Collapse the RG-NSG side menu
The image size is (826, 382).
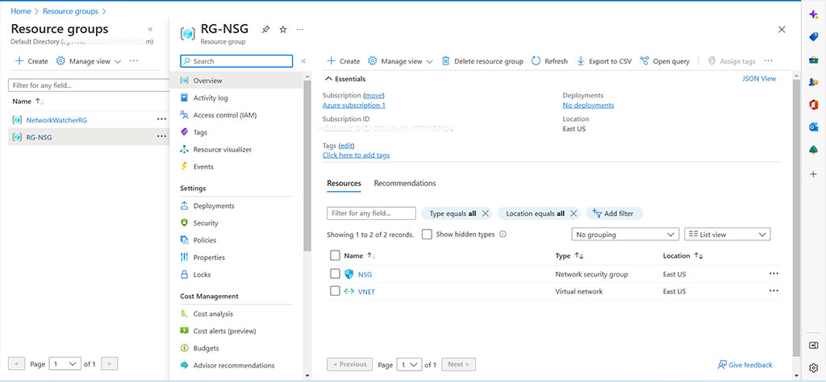[x=303, y=61]
